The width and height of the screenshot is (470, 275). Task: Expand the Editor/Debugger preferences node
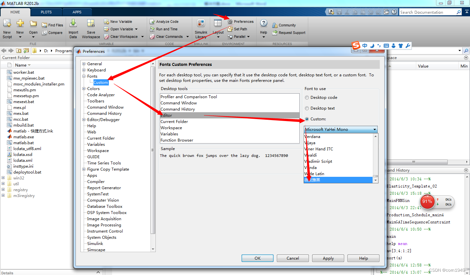click(84, 120)
